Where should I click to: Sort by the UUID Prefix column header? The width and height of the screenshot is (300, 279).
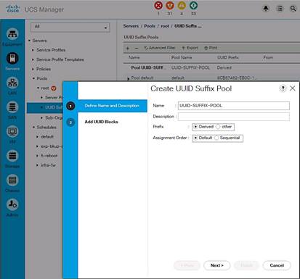(228, 57)
